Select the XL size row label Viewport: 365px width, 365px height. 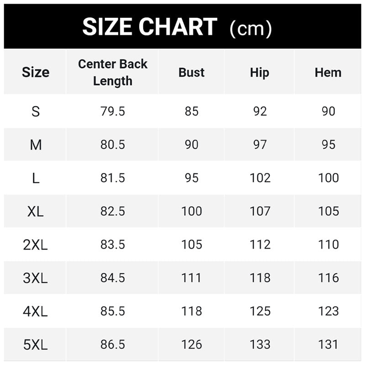pos(36,211)
